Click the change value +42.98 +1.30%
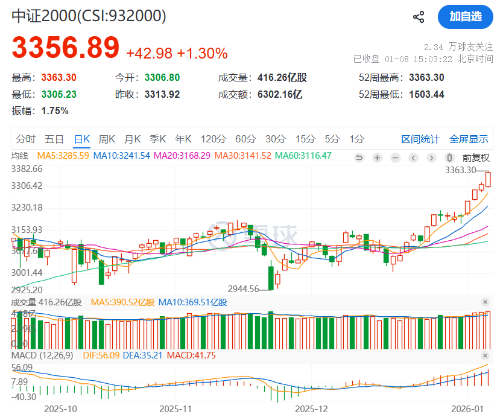The image size is (503, 420). click(x=177, y=54)
